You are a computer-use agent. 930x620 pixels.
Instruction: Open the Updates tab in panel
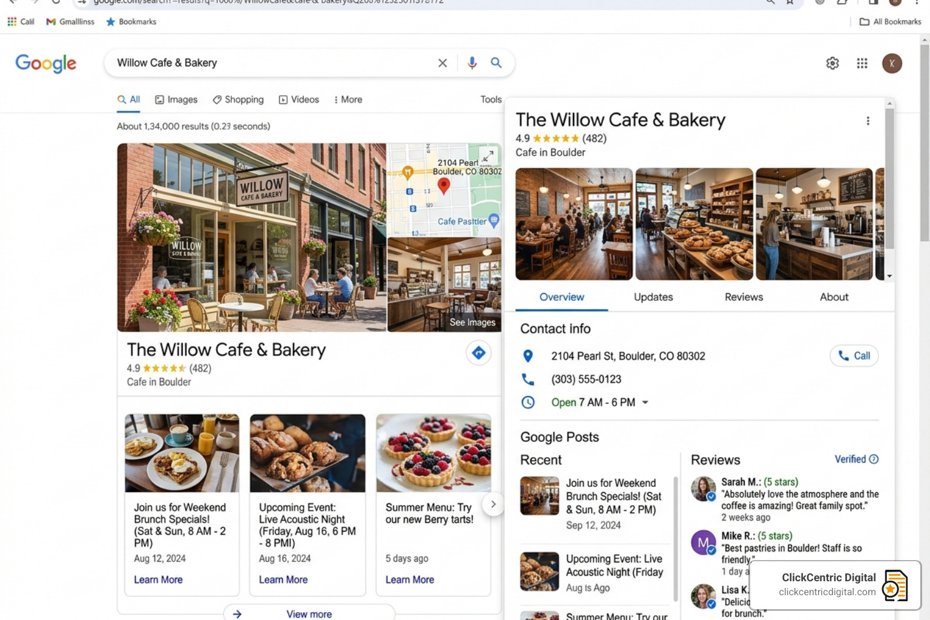(653, 297)
